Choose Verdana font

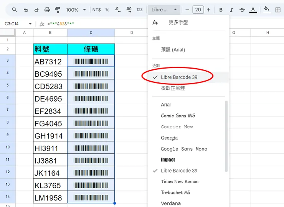(x=187, y=204)
